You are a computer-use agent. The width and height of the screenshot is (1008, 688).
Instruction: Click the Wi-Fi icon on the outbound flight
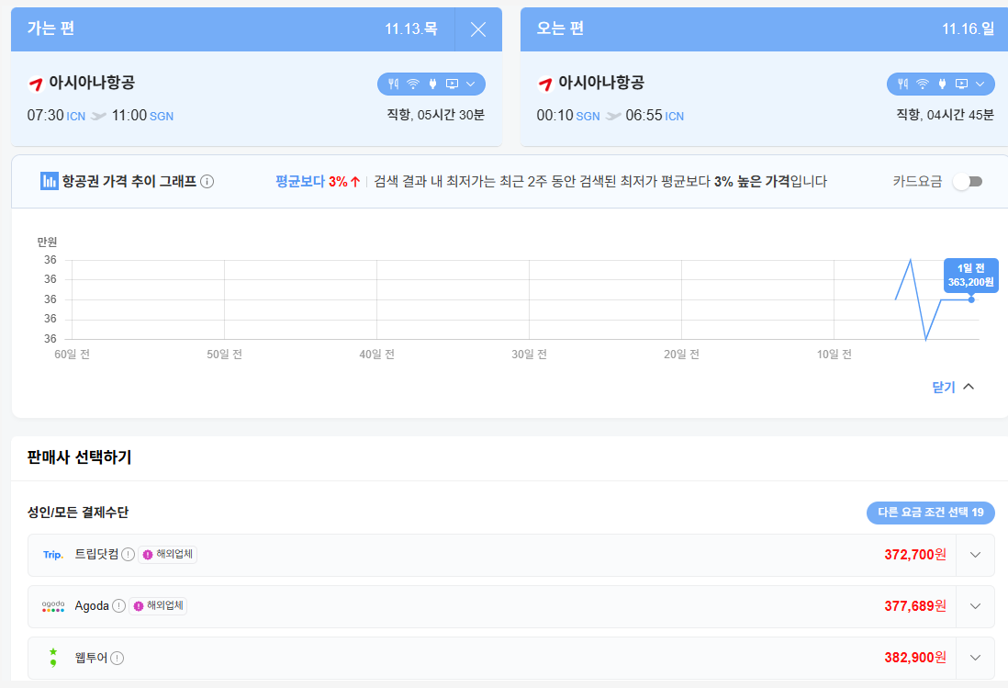413,85
